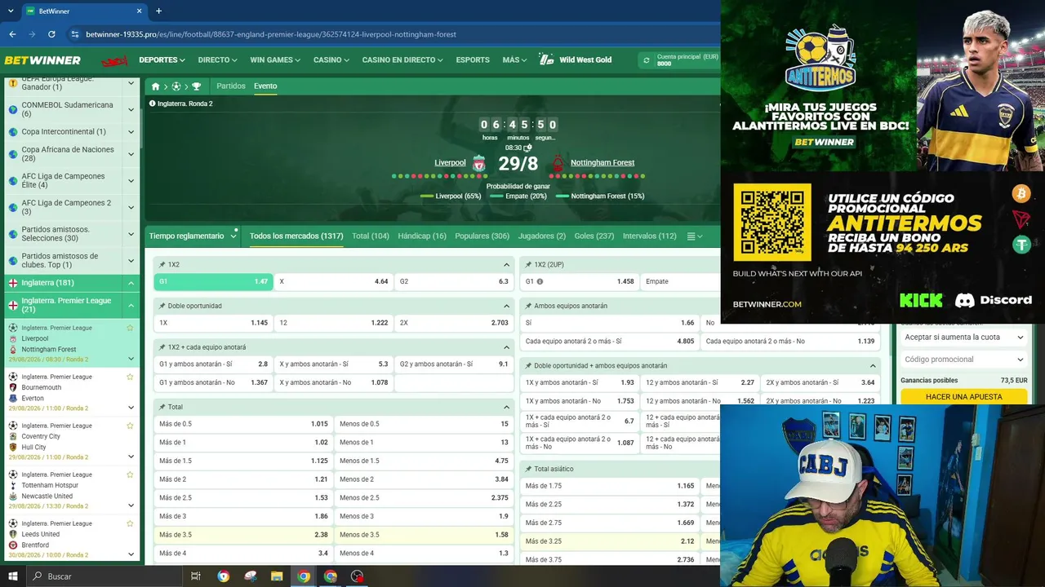
Task: Select the G2 6.3 odds in 1X2
Action: click(454, 281)
